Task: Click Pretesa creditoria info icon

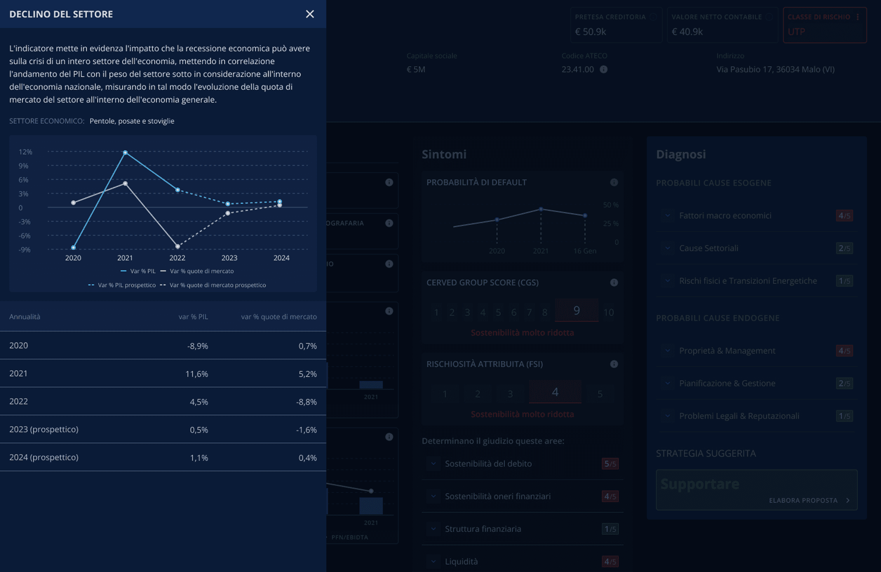Action: pos(653,17)
